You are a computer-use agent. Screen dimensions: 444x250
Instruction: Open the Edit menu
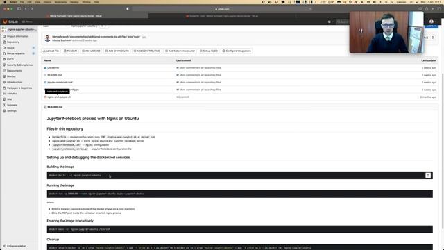coord(29,2)
